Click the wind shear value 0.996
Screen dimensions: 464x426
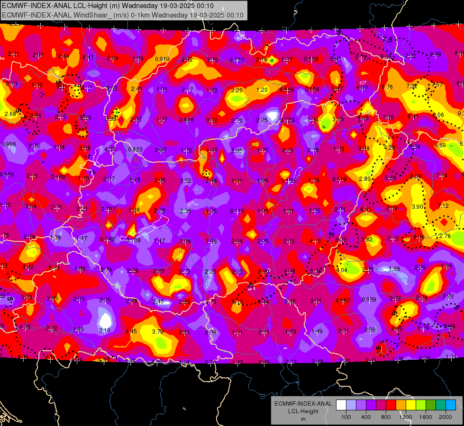coord(9,144)
